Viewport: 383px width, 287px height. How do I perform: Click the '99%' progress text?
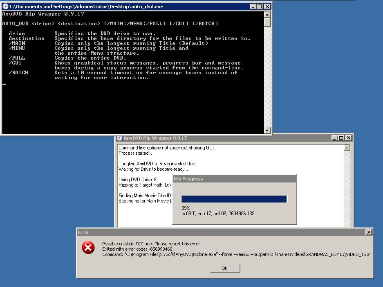[x=186, y=208]
